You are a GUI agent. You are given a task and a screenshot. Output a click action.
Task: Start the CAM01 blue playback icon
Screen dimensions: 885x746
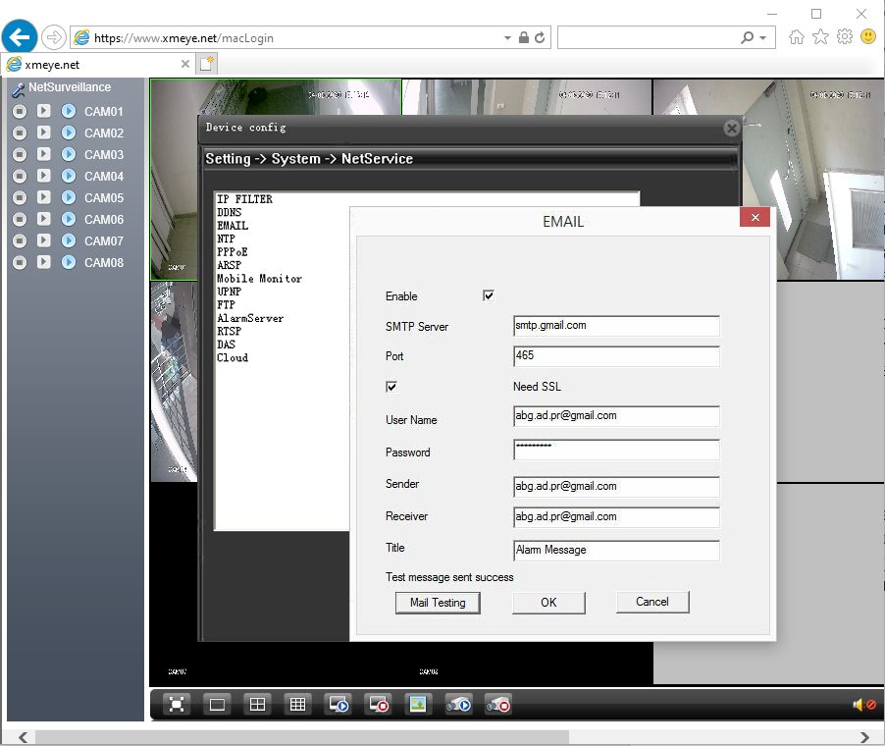pos(69,111)
